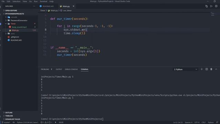Click the status bar play triangle icon
This screenshot has width=220, height=124.
56,123
